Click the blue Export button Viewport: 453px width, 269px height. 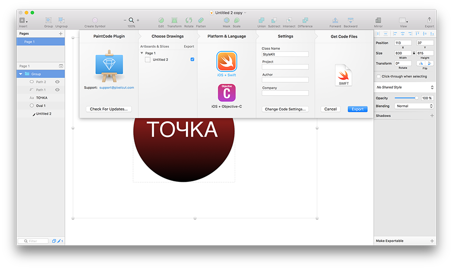[358, 109]
